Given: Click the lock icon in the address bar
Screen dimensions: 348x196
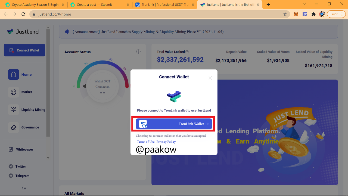Looking at the screenshot, I should pyautogui.click(x=34, y=14).
